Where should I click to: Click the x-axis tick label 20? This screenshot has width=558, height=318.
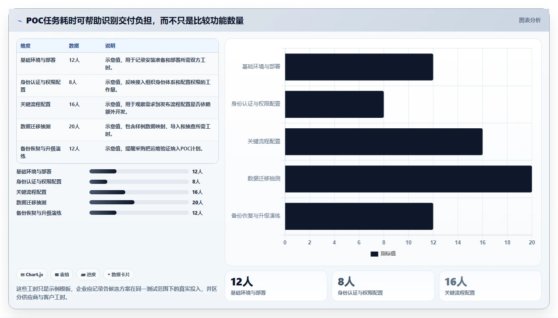[x=532, y=243]
